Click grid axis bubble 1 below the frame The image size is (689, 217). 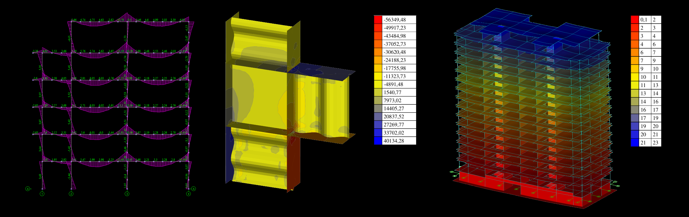(42, 194)
